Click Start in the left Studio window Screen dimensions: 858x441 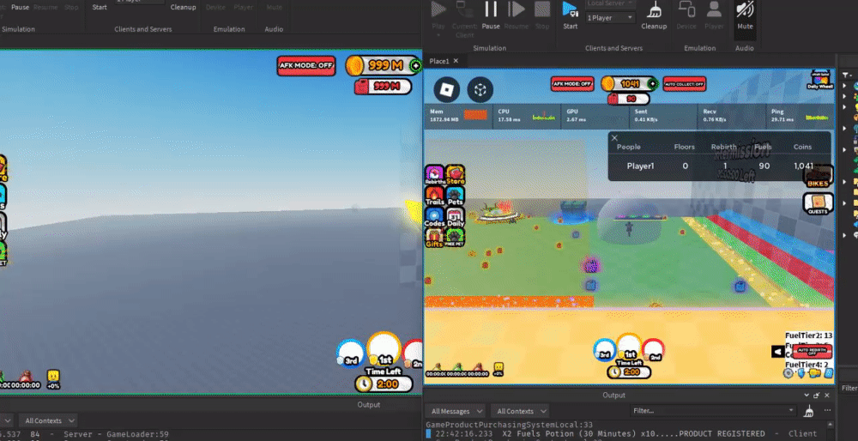click(100, 8)
